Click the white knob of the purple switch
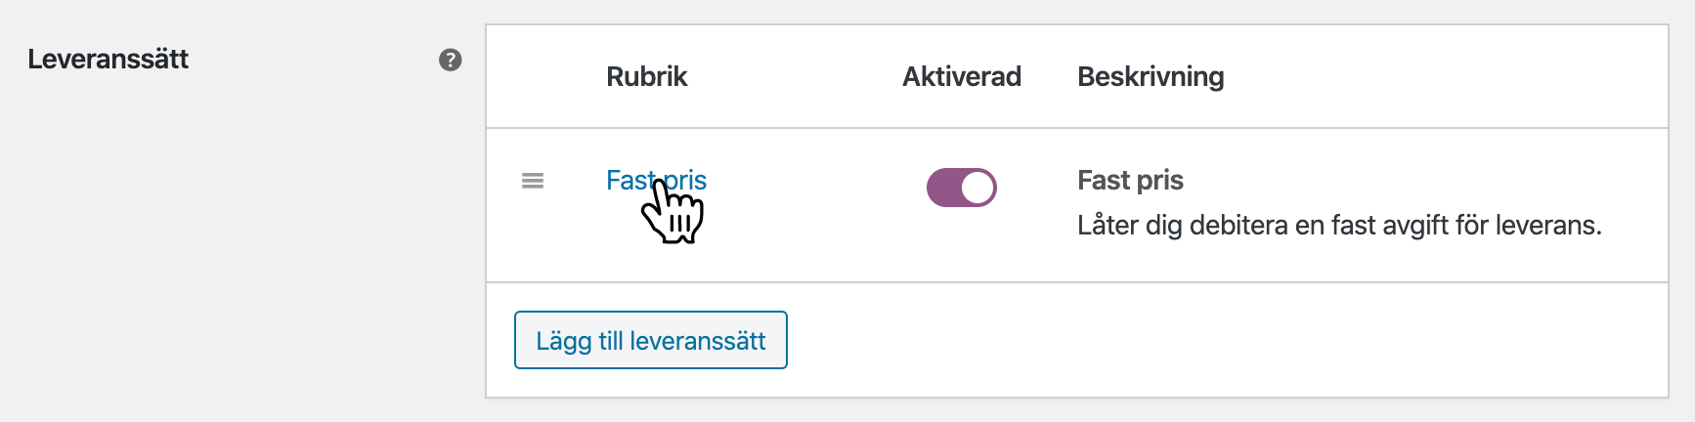 coord(978,188)
